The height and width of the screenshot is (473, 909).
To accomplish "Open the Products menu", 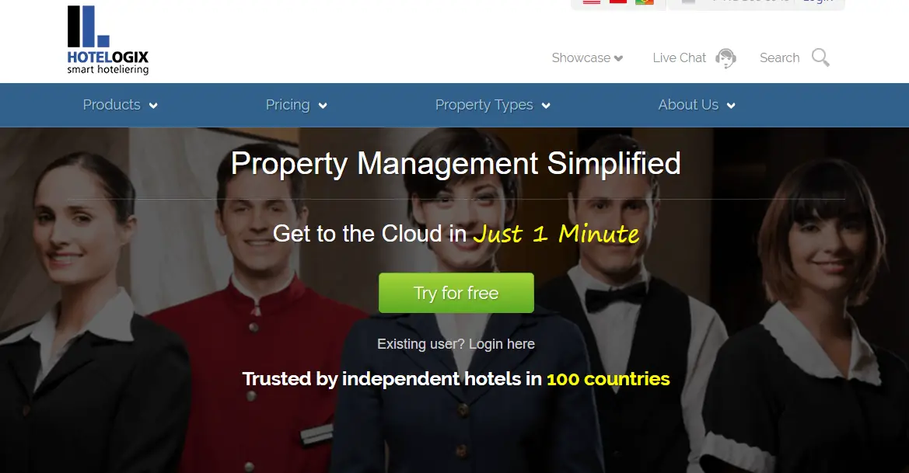I will [111, 105].
